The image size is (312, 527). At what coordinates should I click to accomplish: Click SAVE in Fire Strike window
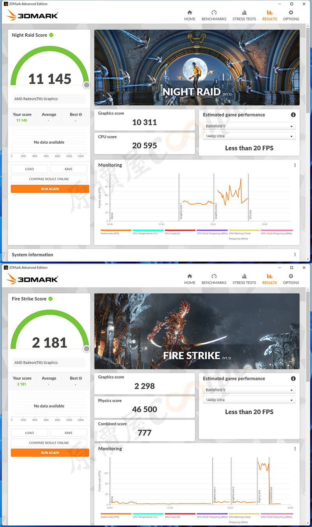point(69,433)
